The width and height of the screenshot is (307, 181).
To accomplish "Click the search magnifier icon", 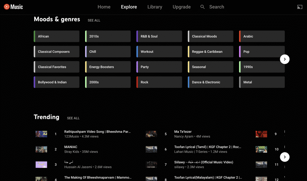I will 203,7.
